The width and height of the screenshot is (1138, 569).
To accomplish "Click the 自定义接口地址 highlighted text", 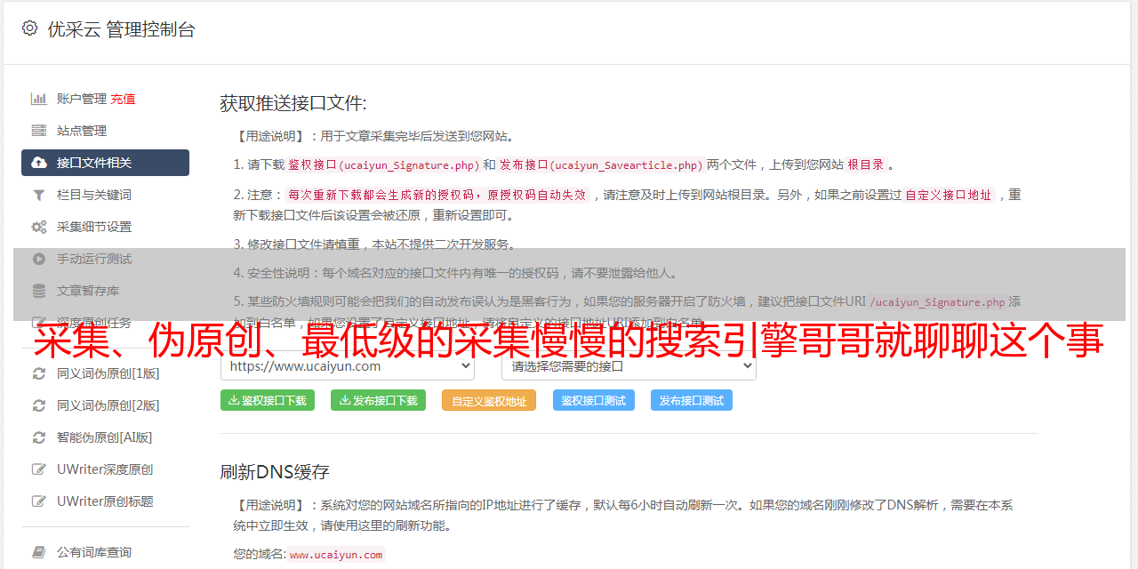I will (x=948, y=195).
